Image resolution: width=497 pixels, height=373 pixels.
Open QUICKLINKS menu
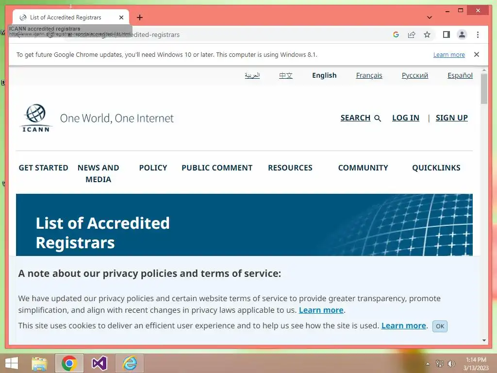pos(436,168)
